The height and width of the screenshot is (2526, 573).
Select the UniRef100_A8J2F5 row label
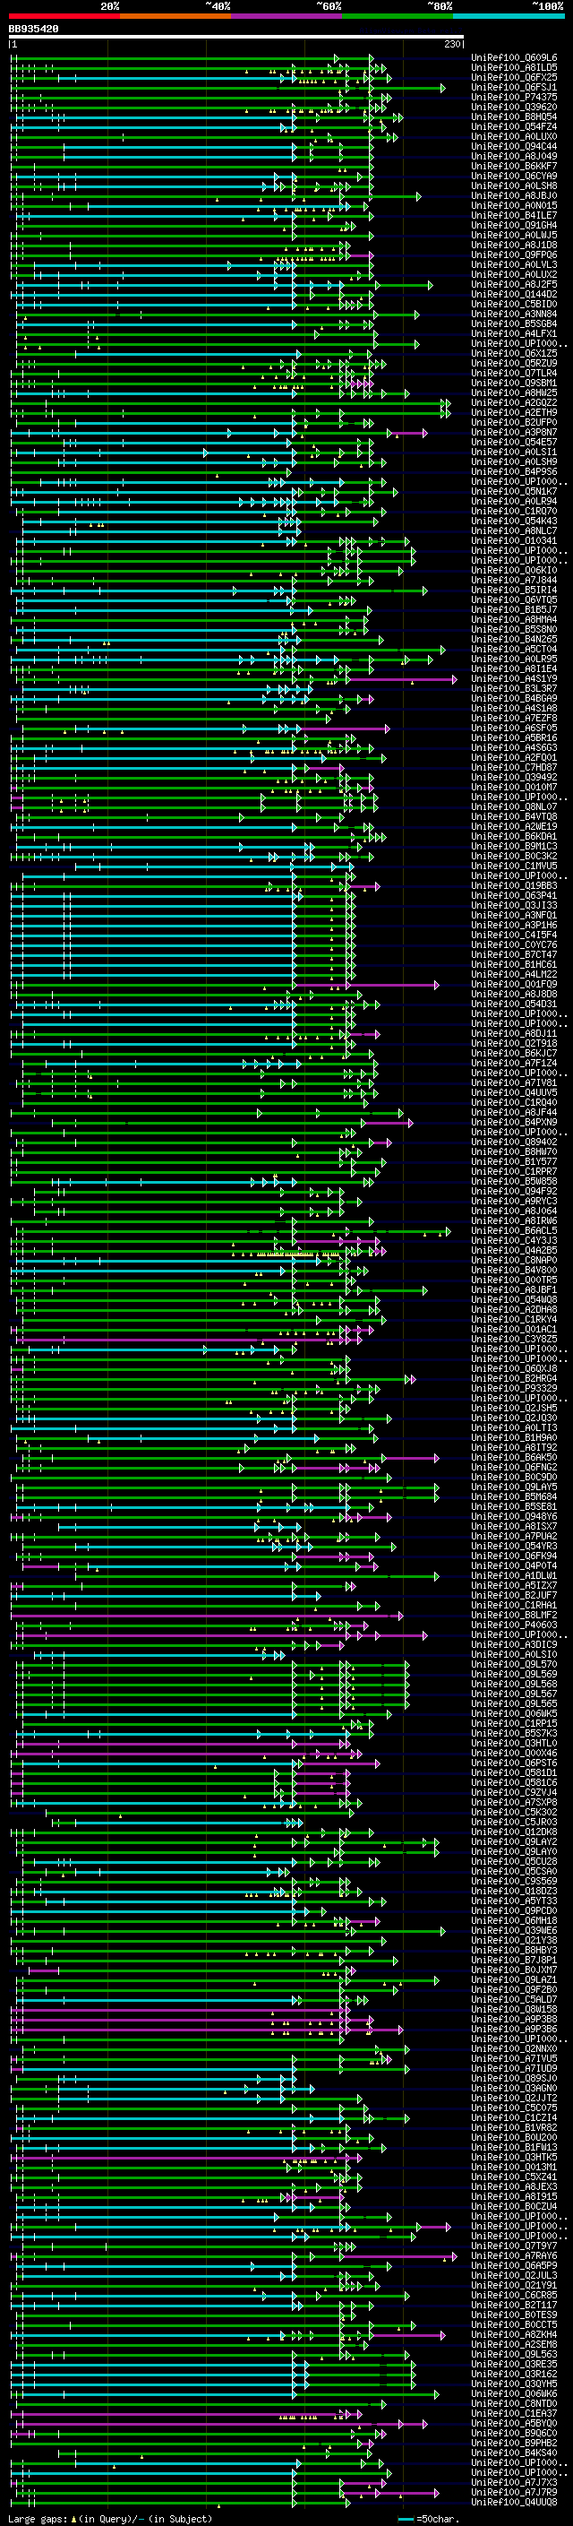click(513, 284)
